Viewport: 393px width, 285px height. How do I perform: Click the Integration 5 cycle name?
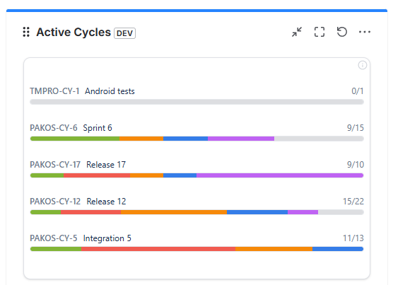point(107,238)
